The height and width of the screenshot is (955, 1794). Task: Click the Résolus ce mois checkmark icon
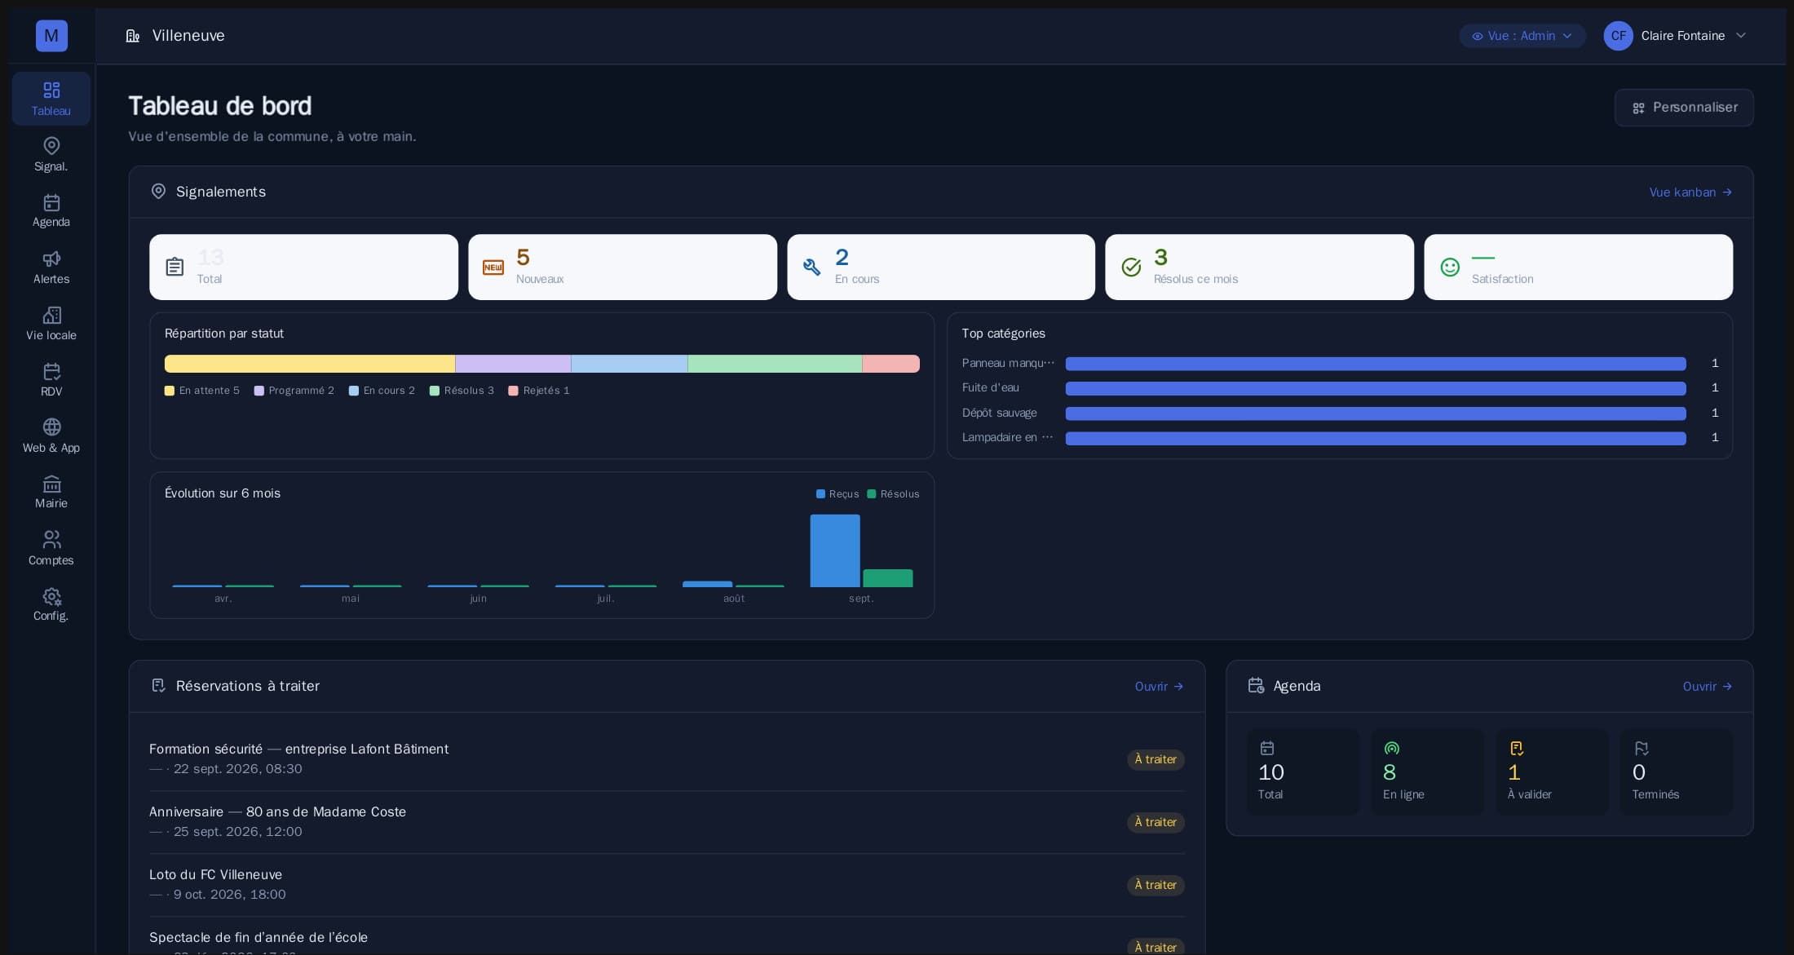[1131, 267]
